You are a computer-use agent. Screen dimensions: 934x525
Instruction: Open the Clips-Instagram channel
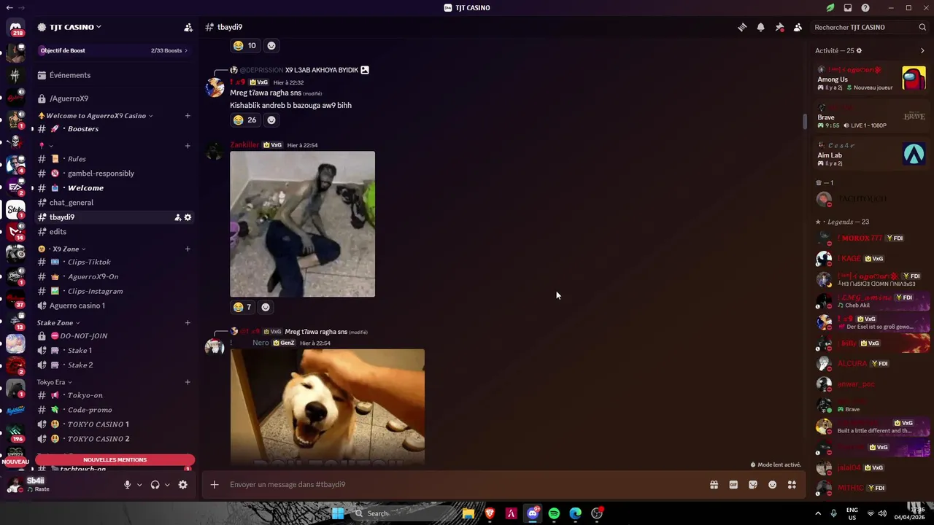(115, 291)
